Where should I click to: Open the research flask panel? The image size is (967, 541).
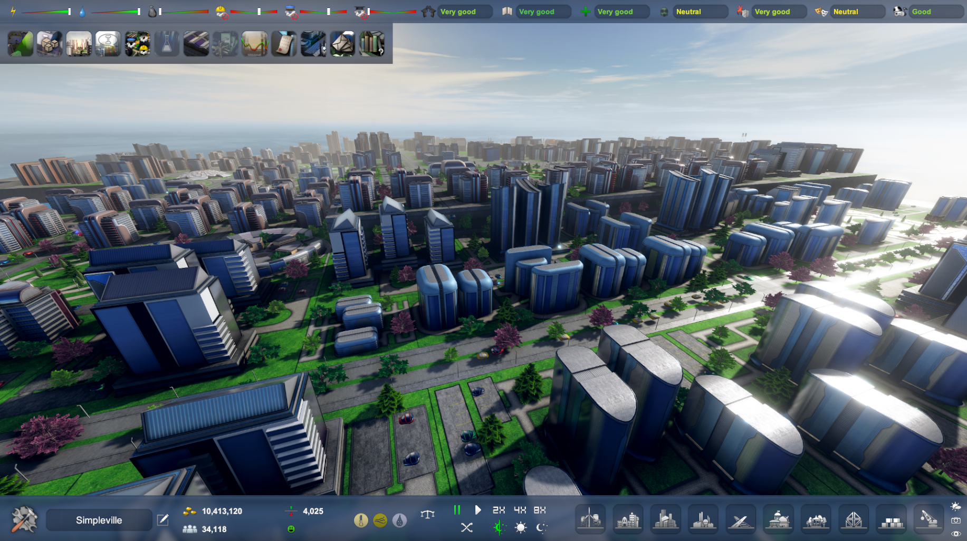coord(167,43)
